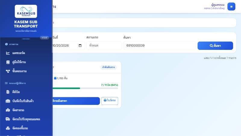Viewport: 241px width, 136px height.
Task: Click the date field 10/20/2026
Action: tap(69, 46)
